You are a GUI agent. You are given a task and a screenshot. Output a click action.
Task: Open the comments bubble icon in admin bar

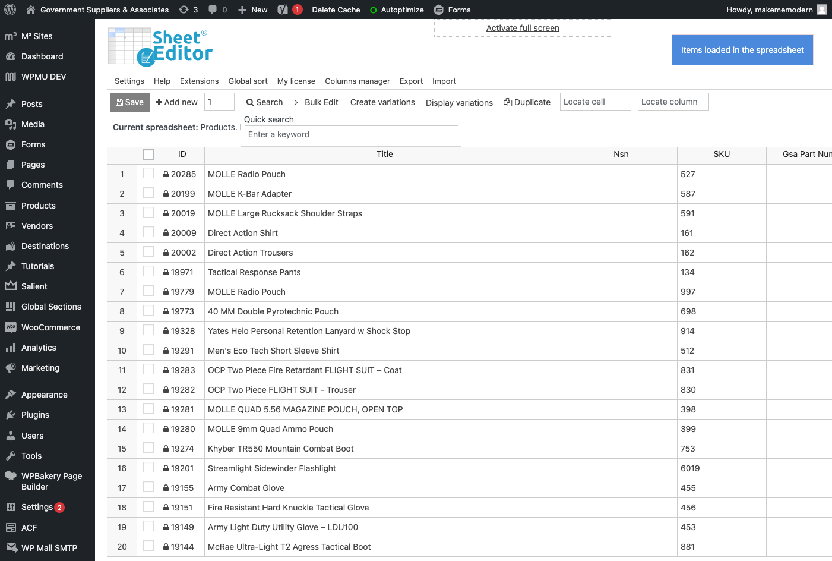[x=213, y=10]
